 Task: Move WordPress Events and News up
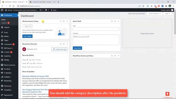coord(112,56)
